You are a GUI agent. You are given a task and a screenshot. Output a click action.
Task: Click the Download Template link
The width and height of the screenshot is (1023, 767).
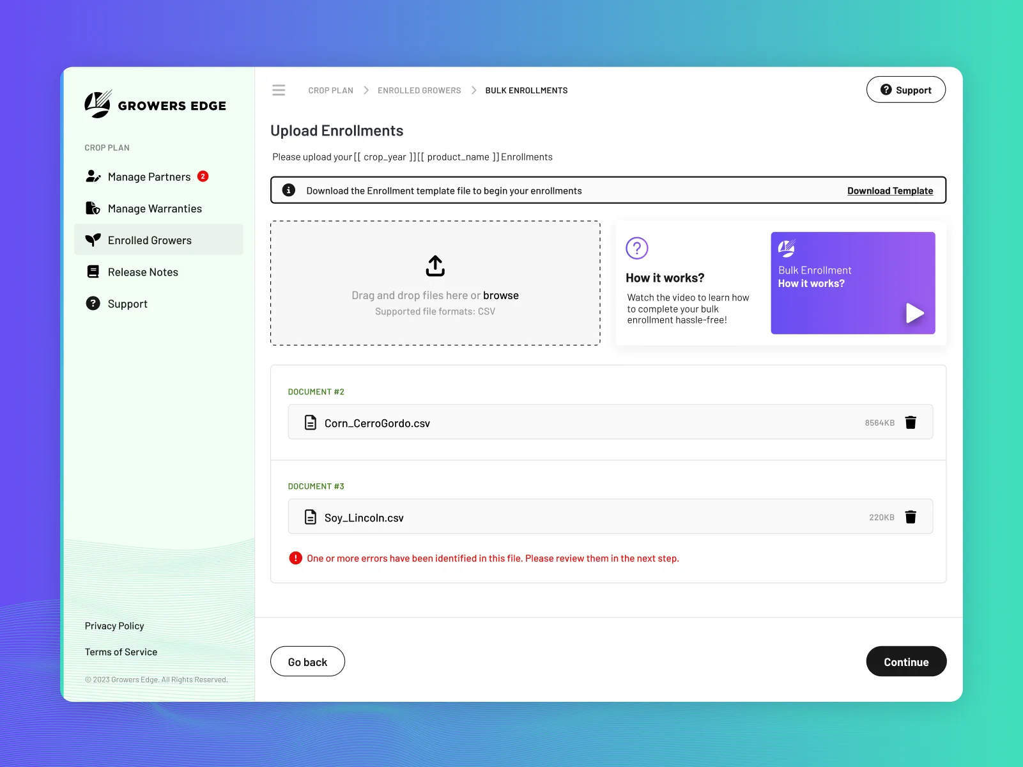click(x=889, y=191)
